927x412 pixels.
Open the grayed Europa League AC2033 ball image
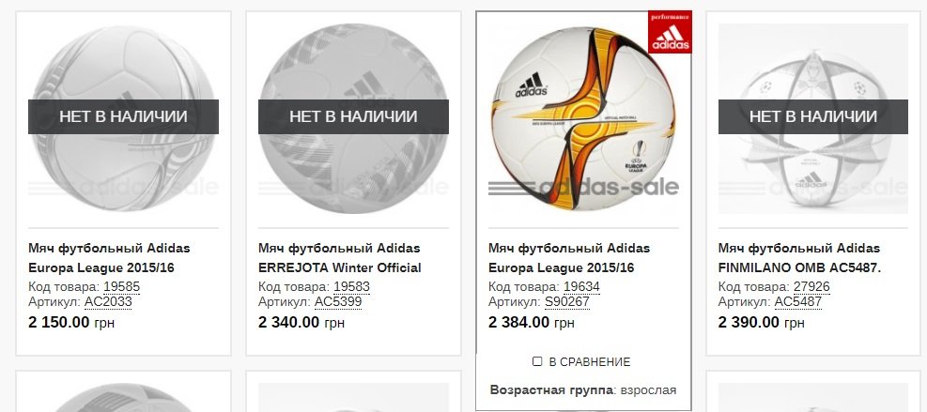124,118
